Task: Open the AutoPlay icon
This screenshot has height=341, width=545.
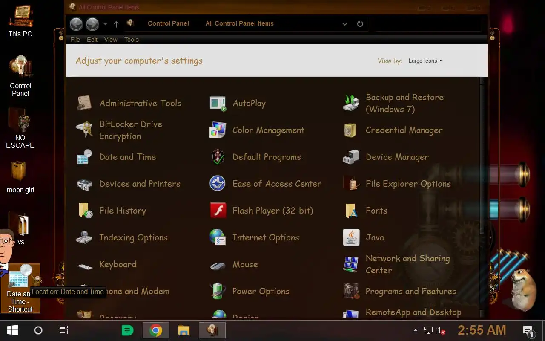Action: coord(218,103)
